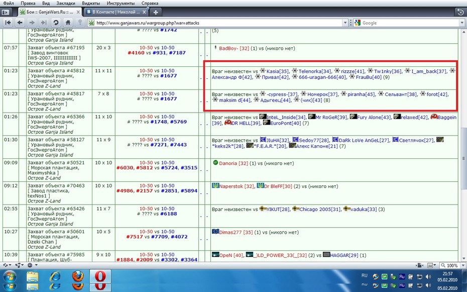The height and width of the screenshot is (292, 467).
Task: Open the Google search engine dropdown
Action: 358,23
